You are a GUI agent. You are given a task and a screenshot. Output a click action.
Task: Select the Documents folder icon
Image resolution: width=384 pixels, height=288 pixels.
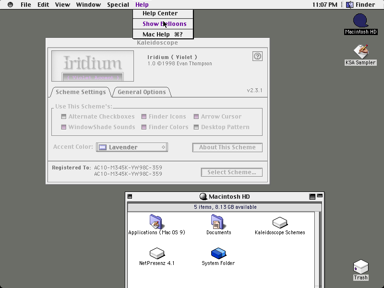coord(217,222)
